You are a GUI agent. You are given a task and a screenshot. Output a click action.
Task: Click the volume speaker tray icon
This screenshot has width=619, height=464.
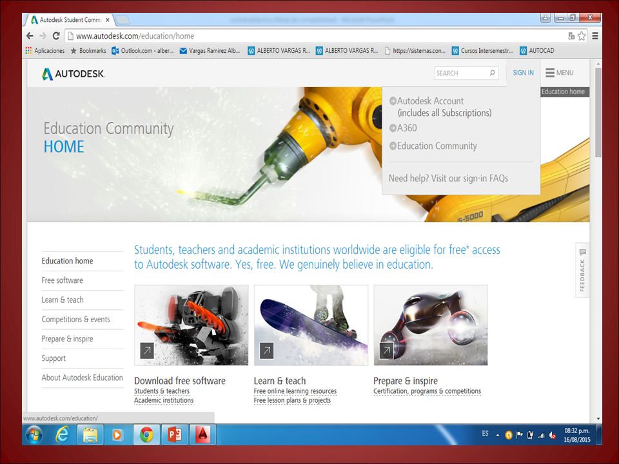click(x=553, y=435)
